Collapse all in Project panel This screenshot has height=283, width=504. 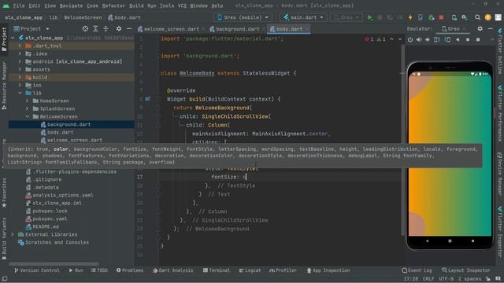(106, 28)
